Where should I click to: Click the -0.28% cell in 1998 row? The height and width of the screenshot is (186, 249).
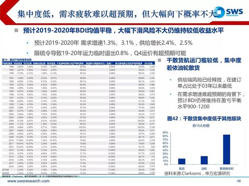(x=20, y=101)
